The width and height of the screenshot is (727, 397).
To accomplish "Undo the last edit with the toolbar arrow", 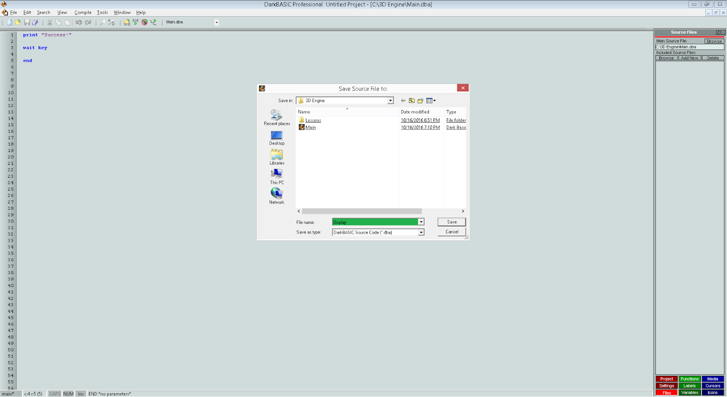I will pos(79,22).
